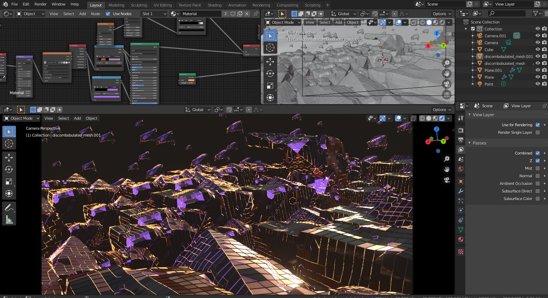Image resolution: width=548 pixels, height=298 pixels.
Task: Open the Render properties tab icon
Action: (x=461, y=130)
